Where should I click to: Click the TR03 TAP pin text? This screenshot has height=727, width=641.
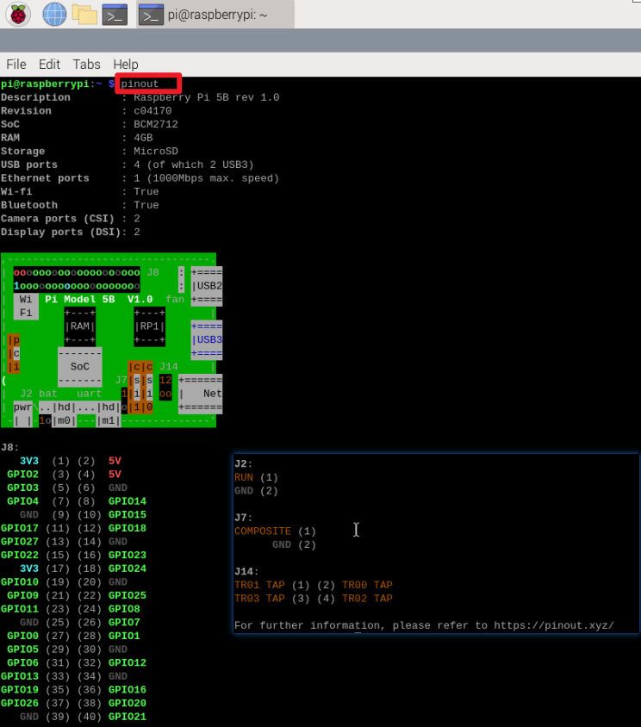click(x=259, y=599)
